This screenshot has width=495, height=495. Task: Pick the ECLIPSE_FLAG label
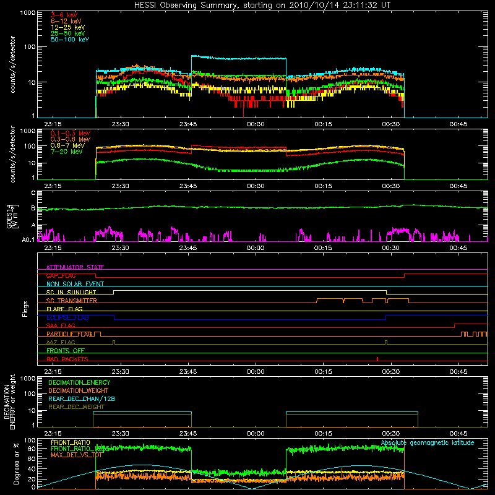[67, 317]
